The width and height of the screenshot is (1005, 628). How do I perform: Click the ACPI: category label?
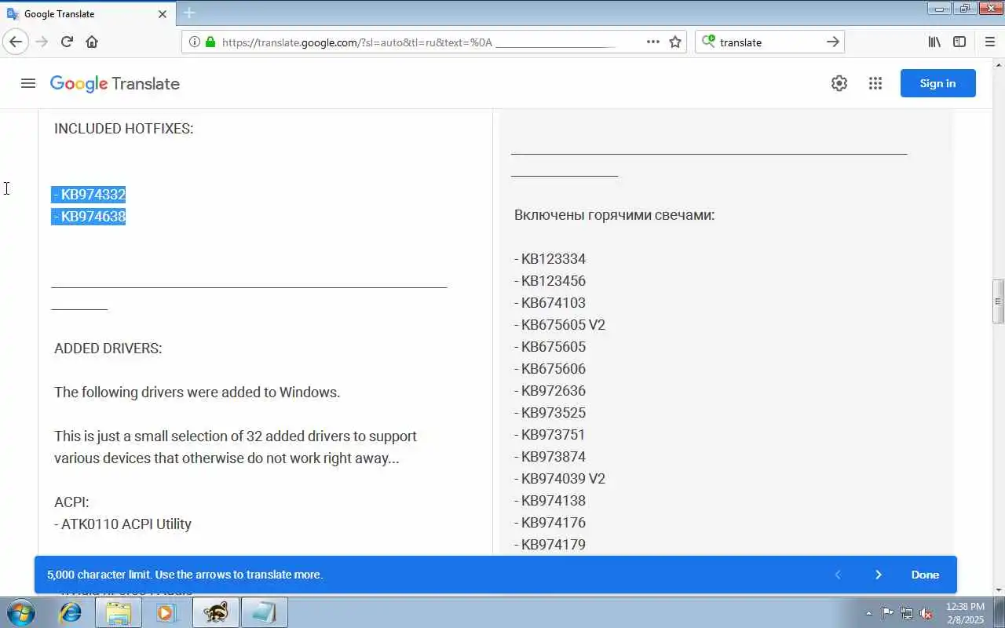(71, 502)
